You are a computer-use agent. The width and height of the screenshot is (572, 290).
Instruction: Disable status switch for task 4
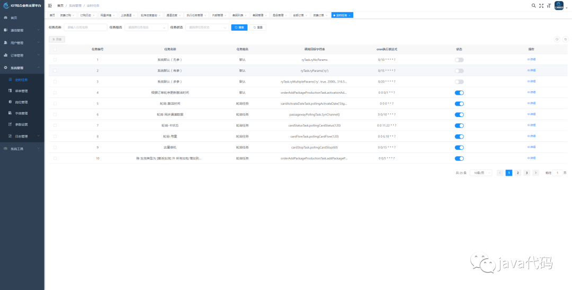[x=459, y=93]
